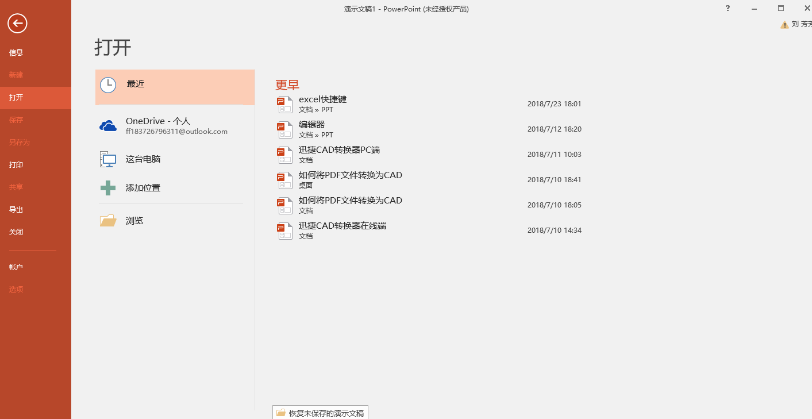
Task: Click the user name 刘 芳芳 at top right
Action: click(802, 24)
